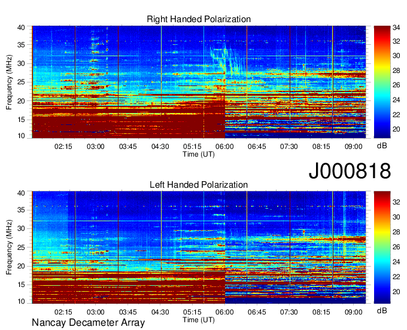The image size is (407, 330).
Task: Click '07:30' time tick under Right Handed plot
Action: click(x=289, y=146)
